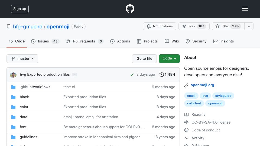This screenshot has height=146, width=260.
Task: Open the font folder
Action: (23, 127)
